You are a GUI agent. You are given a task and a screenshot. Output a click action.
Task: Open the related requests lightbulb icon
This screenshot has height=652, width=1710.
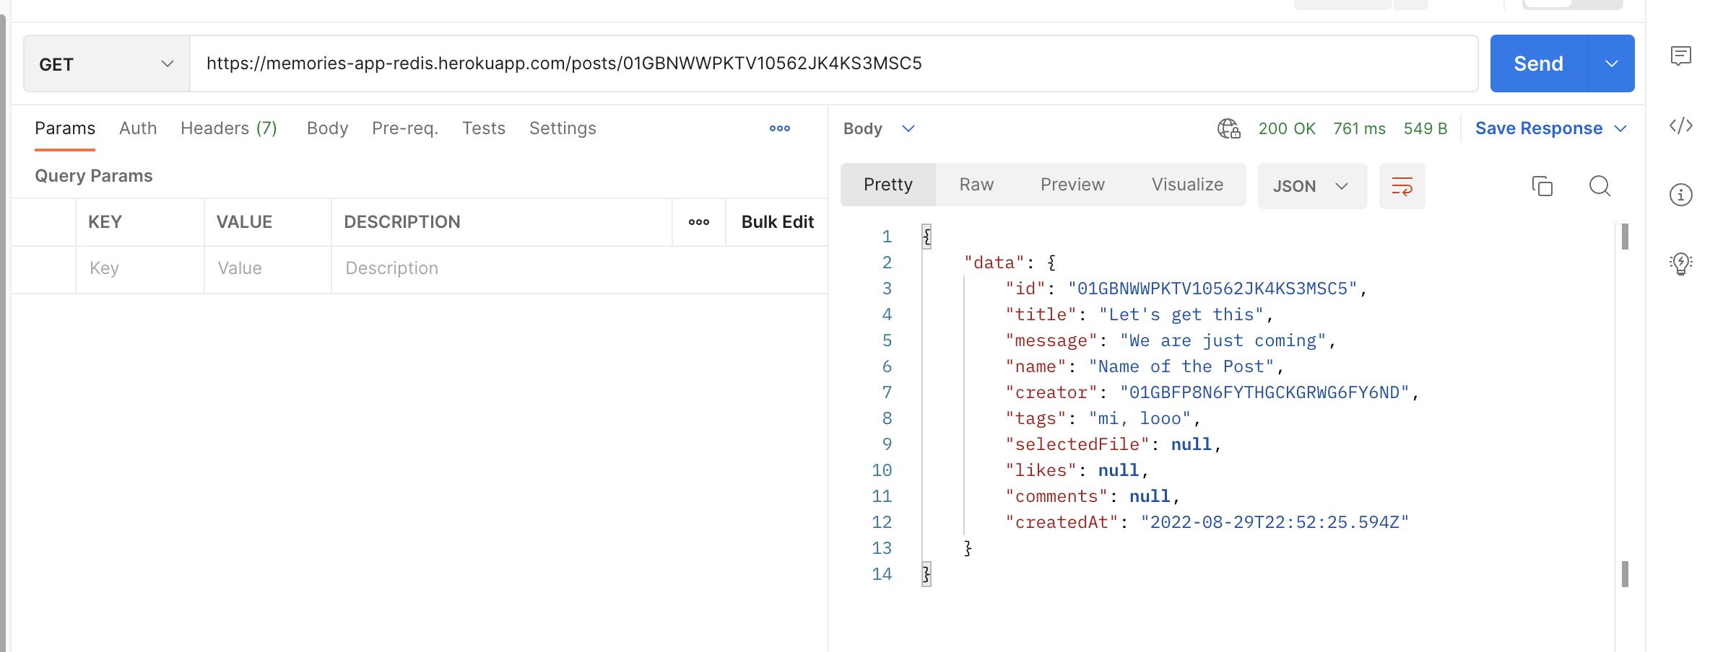click(1680, 263)
